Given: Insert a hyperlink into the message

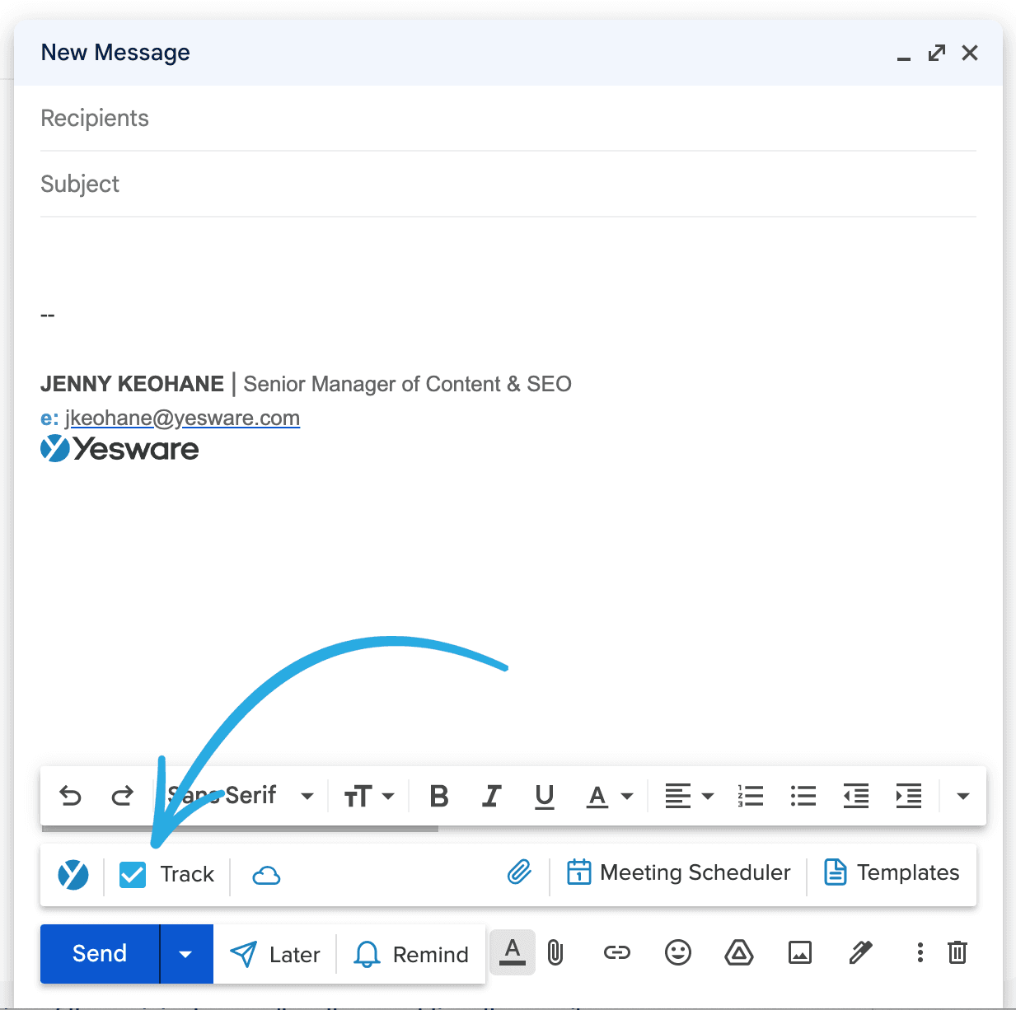Looking at the screenshot, I should pyautogui.click(x=616, y=953).
